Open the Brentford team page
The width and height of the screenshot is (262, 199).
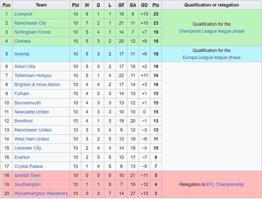pyautogui.click(x=23, y=121)
